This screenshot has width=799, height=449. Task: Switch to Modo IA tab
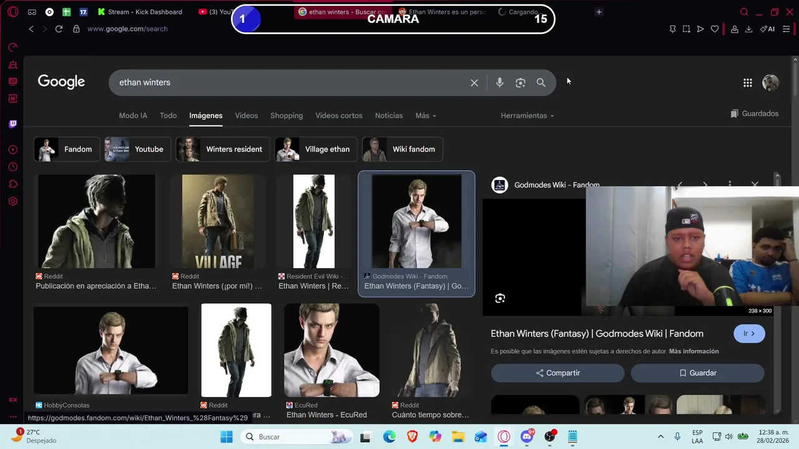pos(133,115)
